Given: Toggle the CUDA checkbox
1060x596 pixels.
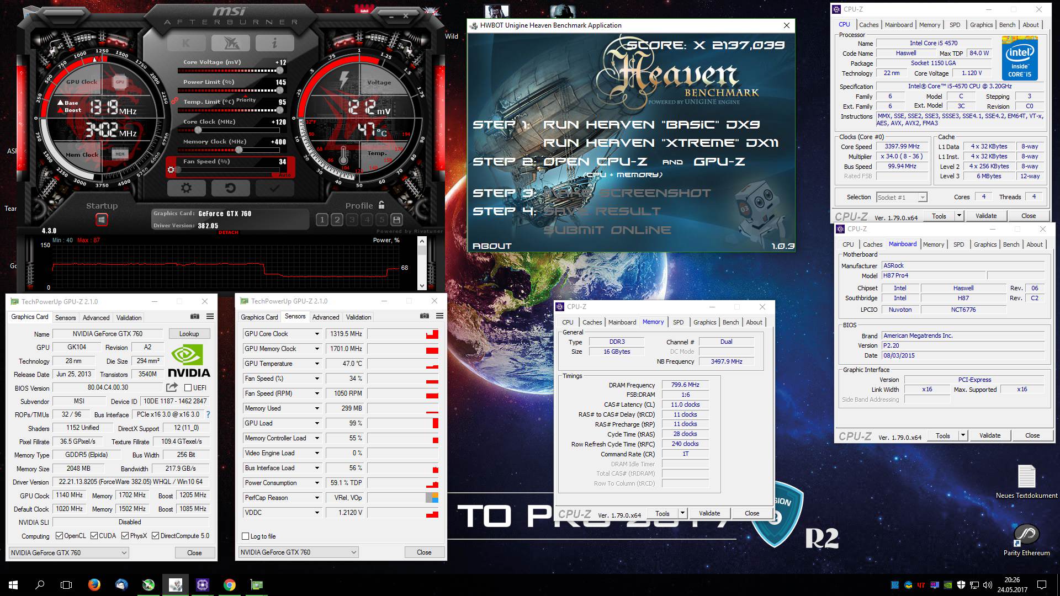Looking at the screenshot, I should (x=94, y=536).
